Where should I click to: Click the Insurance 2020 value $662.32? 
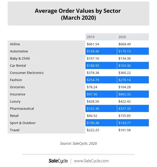point(124,94)
